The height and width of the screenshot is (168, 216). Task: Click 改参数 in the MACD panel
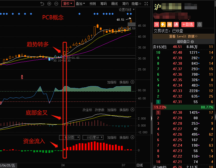click(x=100, y=110)
